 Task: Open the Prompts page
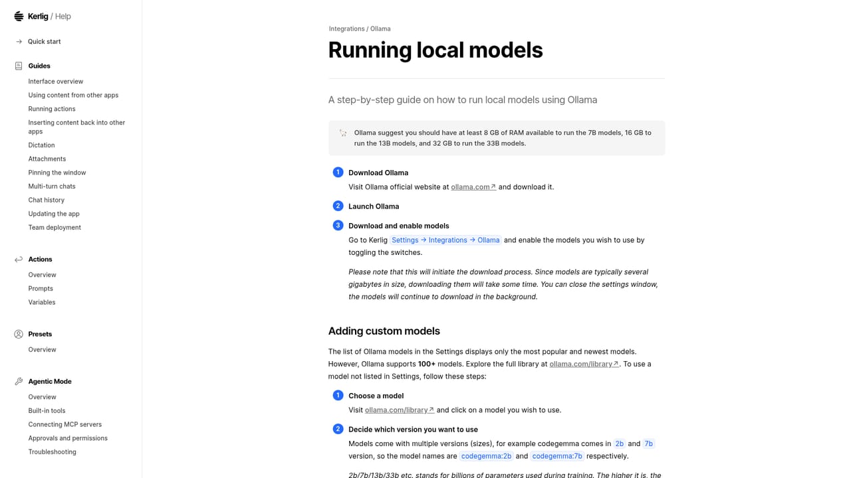(x=41, y=289)
